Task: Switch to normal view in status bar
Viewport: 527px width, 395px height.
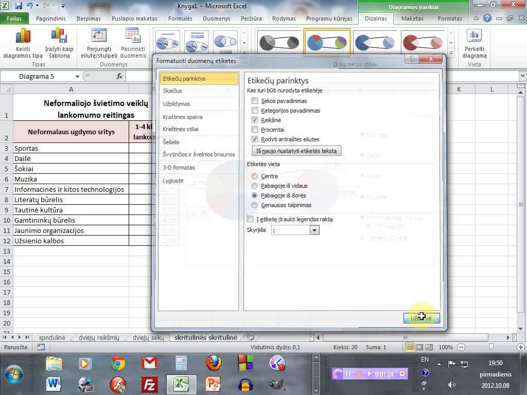Action: (x=410, y=347)
